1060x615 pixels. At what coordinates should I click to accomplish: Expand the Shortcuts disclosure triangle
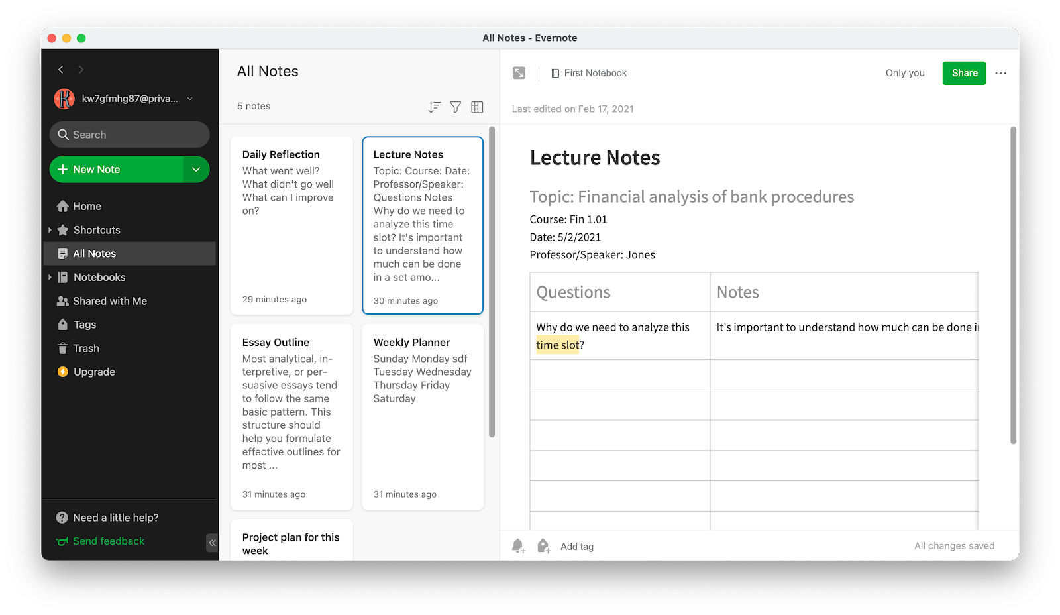50,230
